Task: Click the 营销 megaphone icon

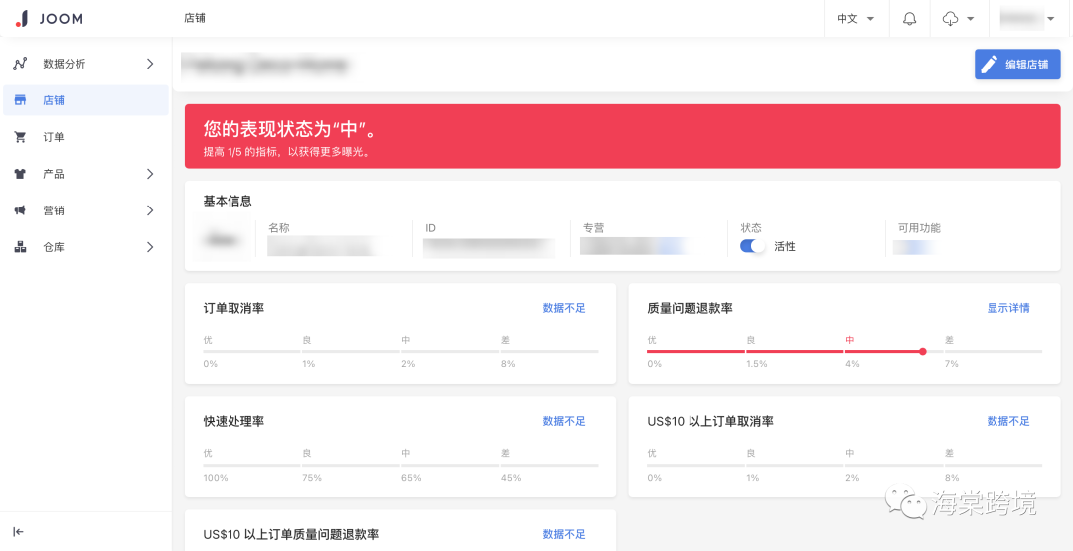Action: pyautogui.click(x=20, y=210)
